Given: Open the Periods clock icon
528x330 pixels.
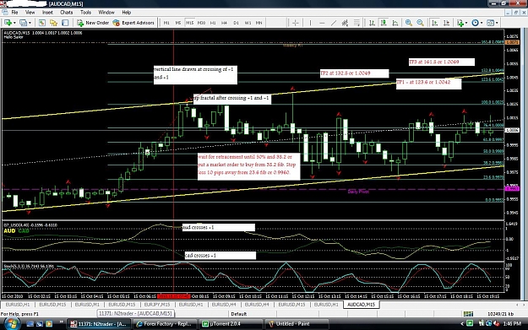Looking at the screenshot, I should [x=475, y=23].
